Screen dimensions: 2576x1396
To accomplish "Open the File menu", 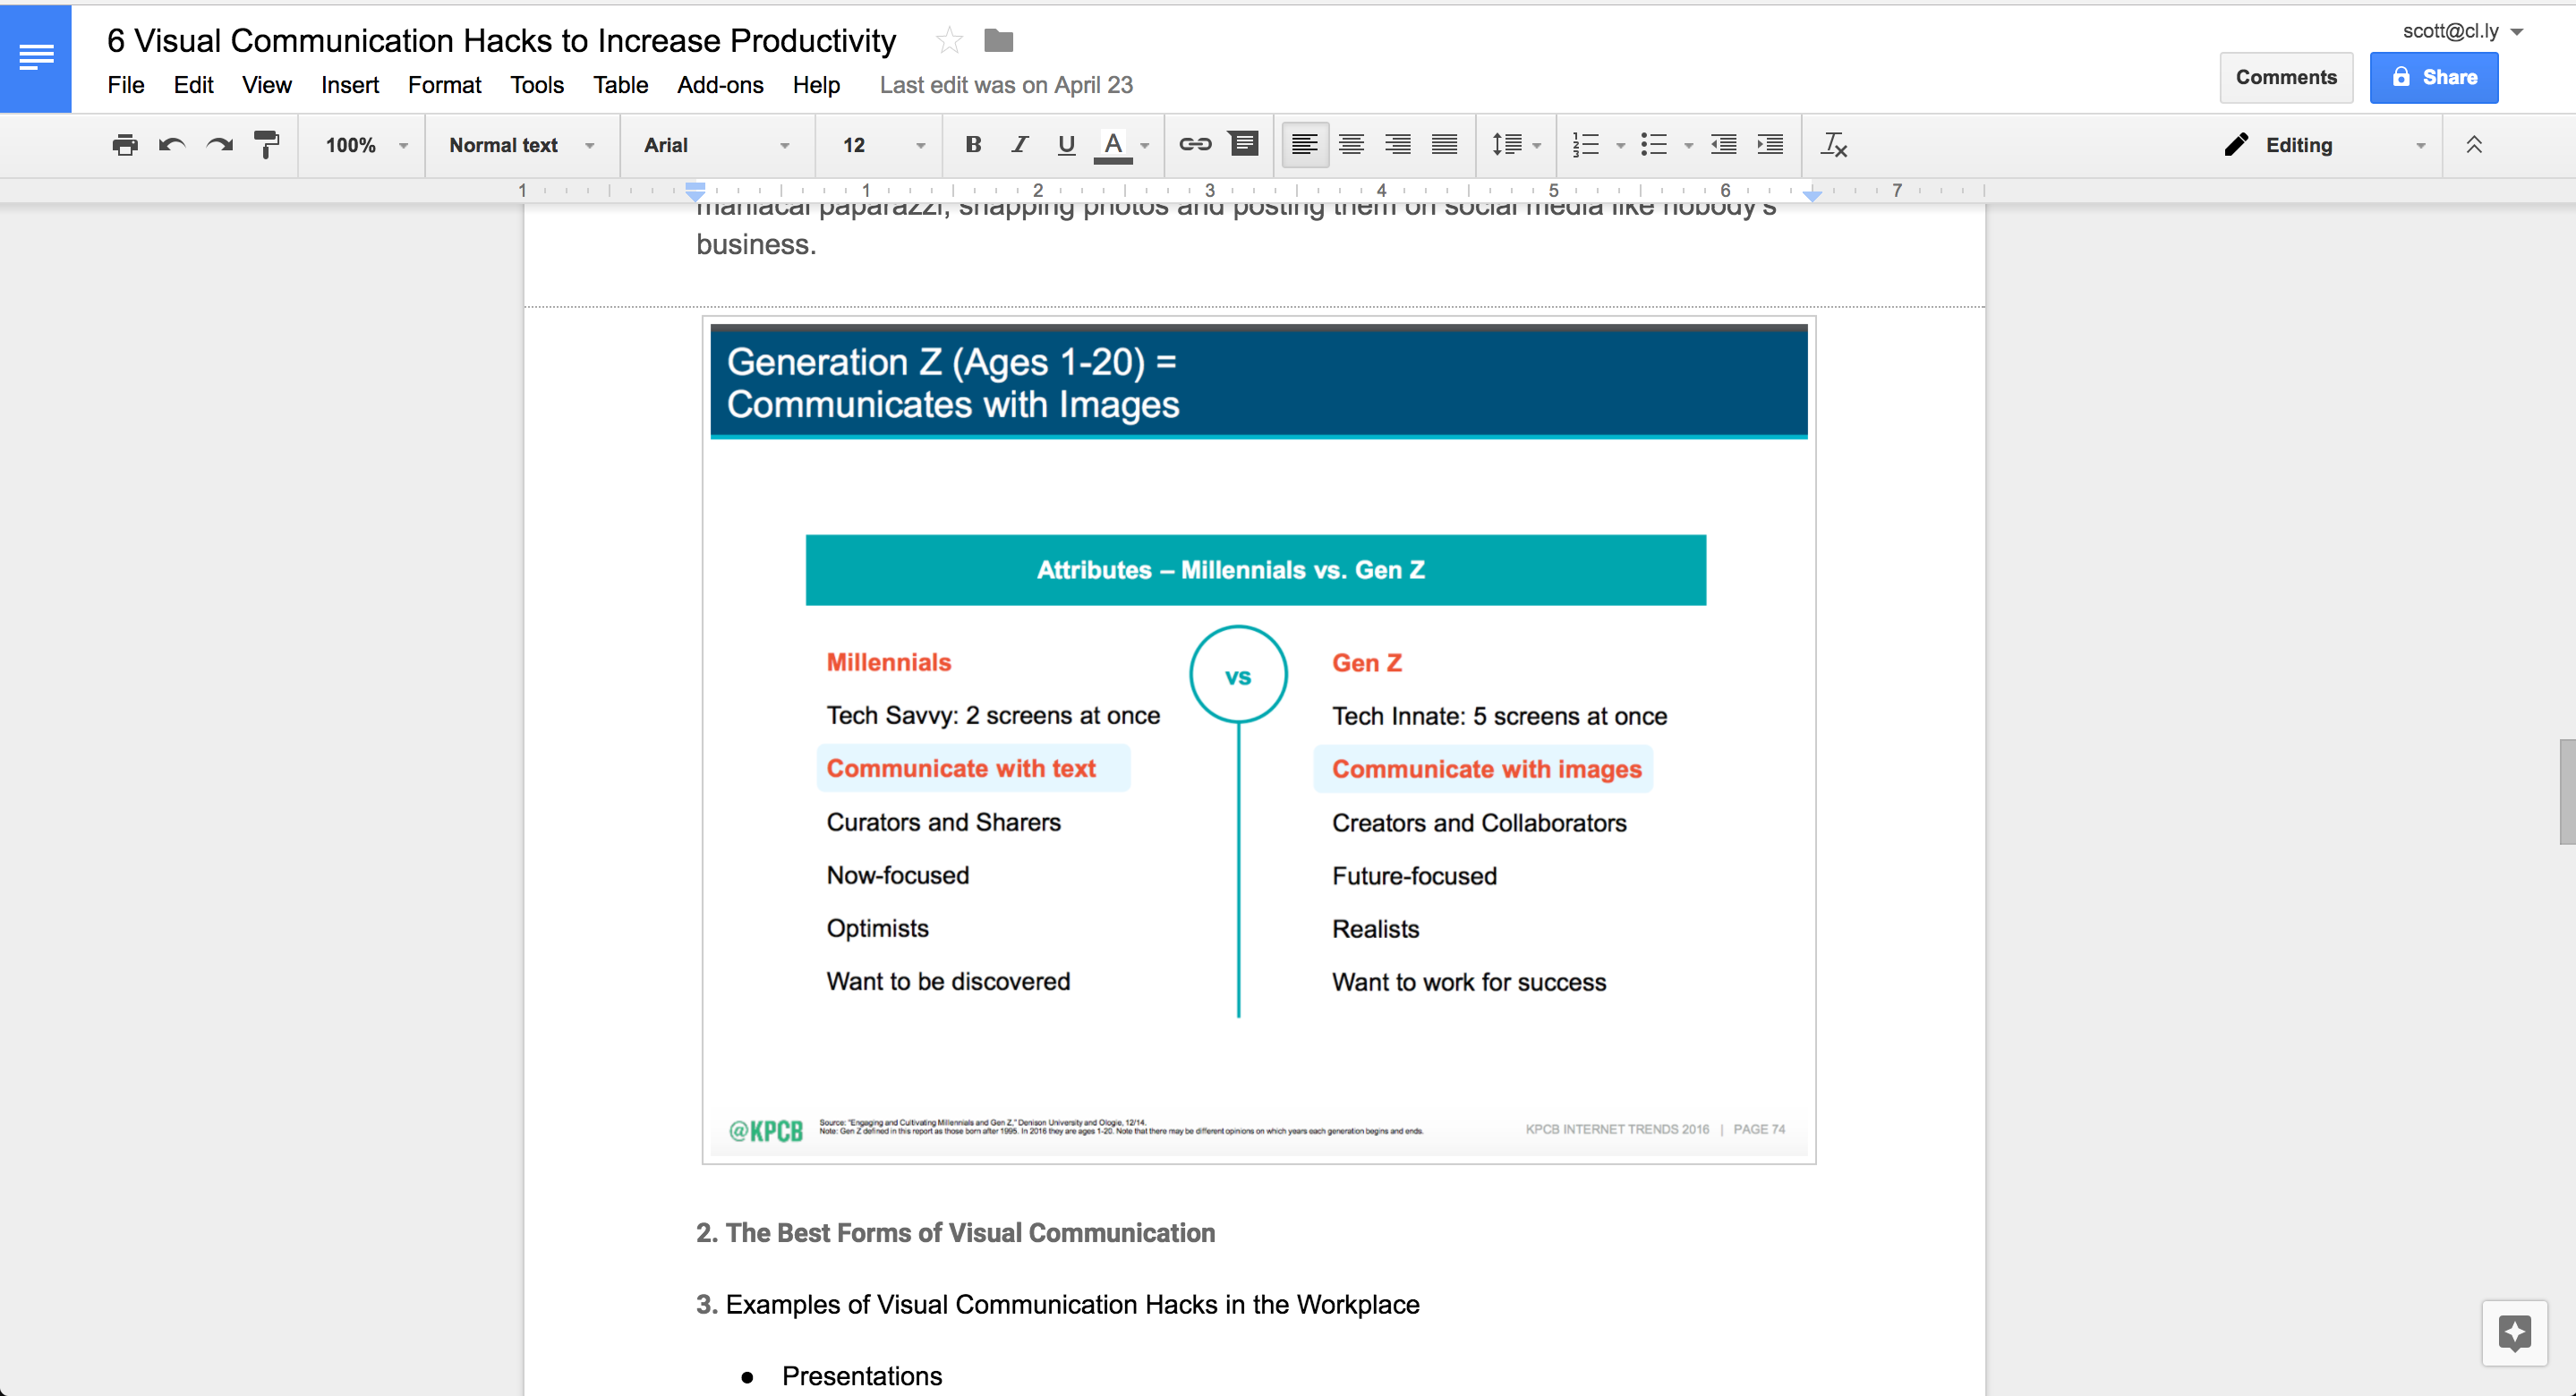I will tap(126, 85).
